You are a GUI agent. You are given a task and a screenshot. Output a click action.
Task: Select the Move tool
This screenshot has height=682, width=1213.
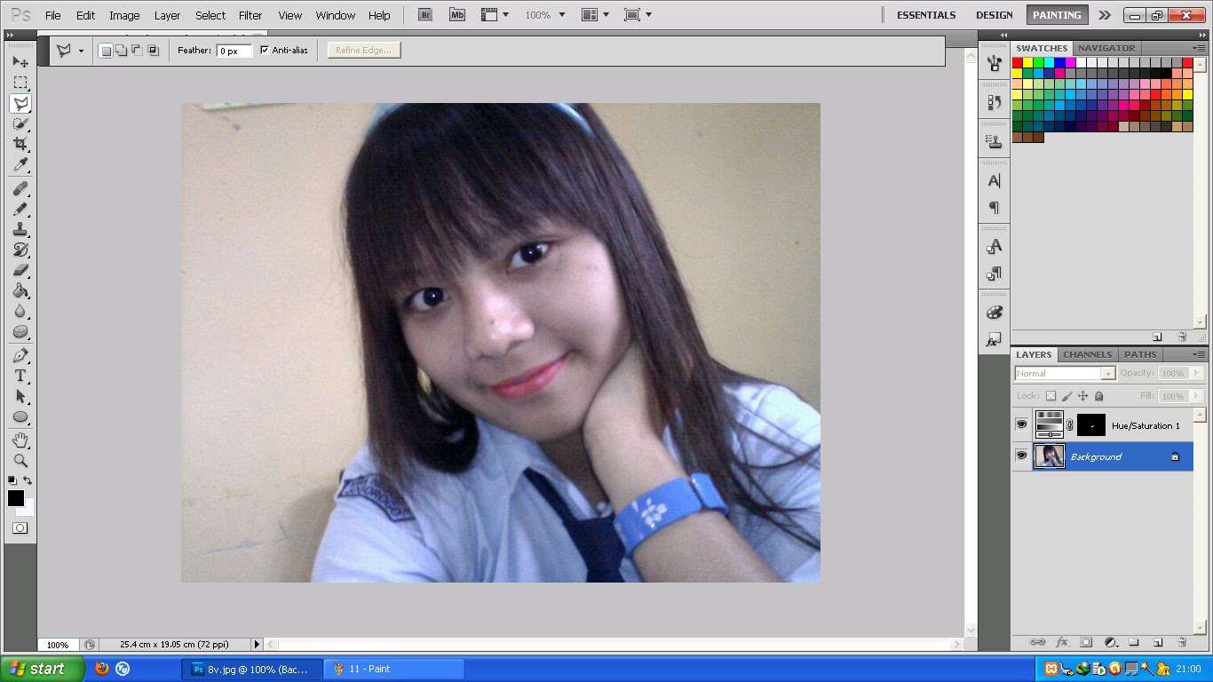click(20, 61)
